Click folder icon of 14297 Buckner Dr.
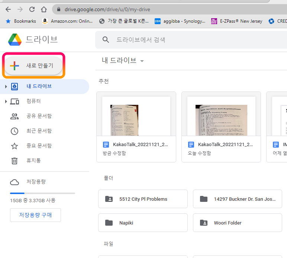Image resolution: width=287 pixels, height=258 pixels. (204, 199)
